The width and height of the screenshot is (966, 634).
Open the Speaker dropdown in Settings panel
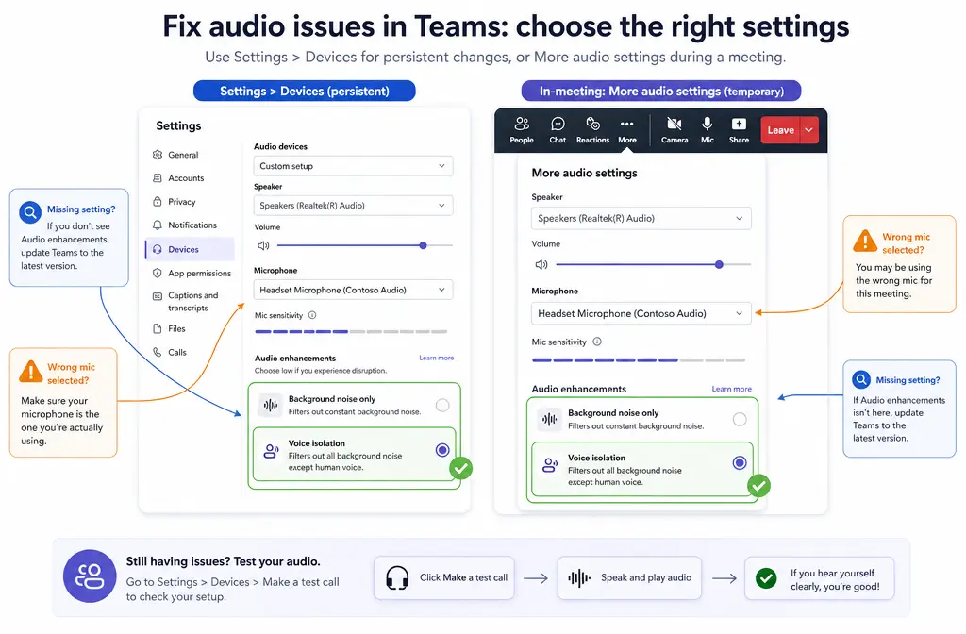click(353, 205)
